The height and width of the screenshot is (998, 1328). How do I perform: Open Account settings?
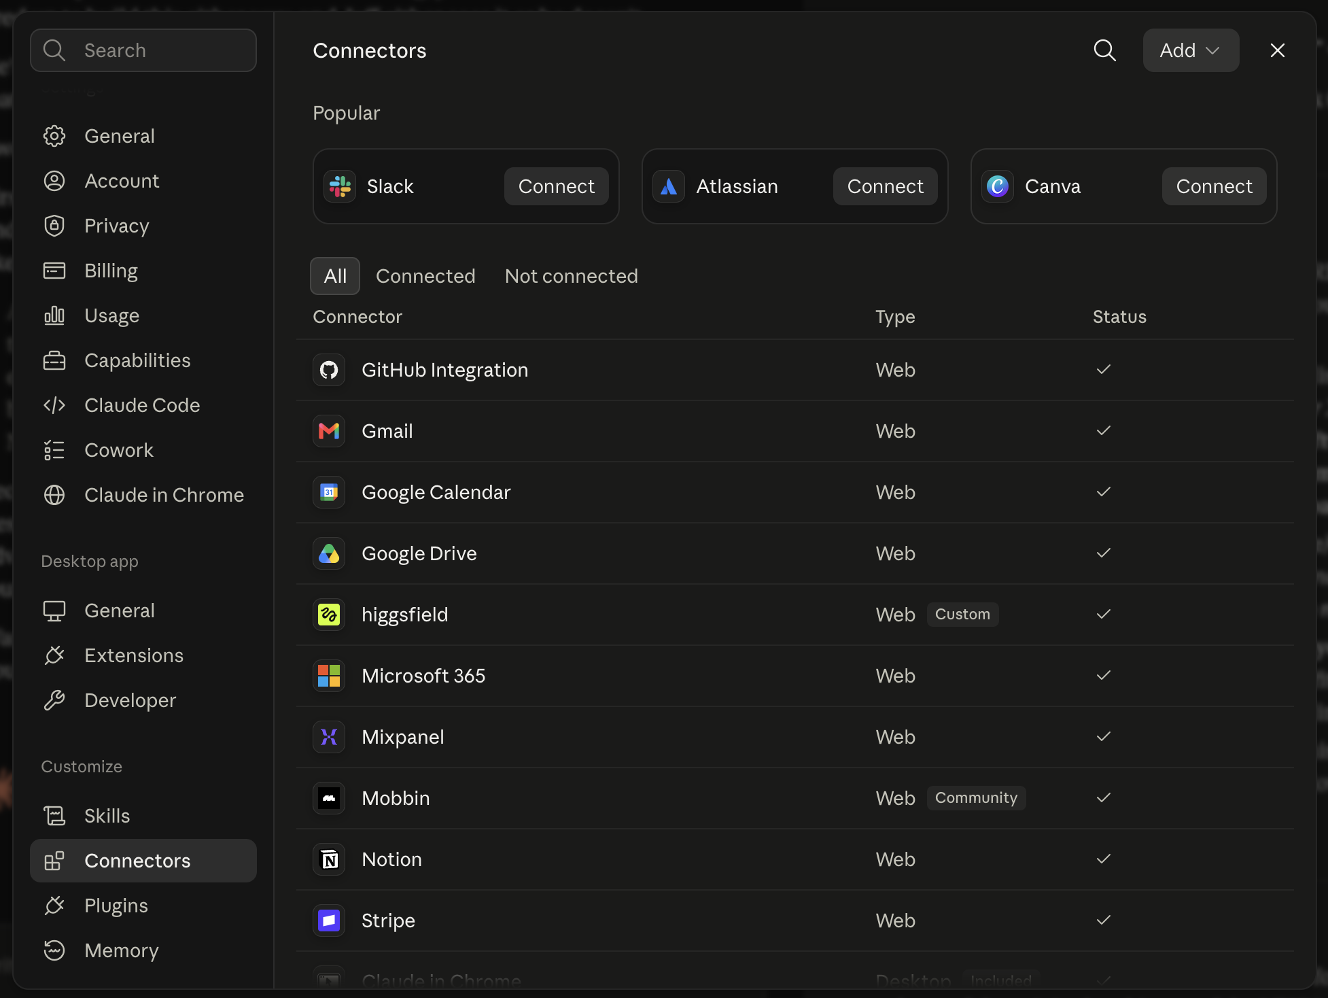tap(143, 181)
